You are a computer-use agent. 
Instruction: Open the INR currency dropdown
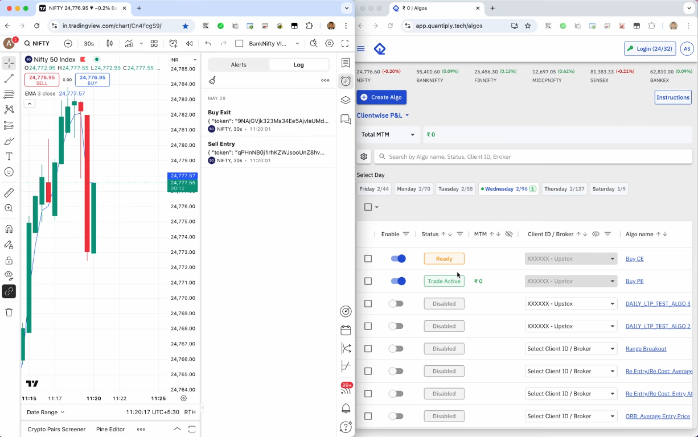coord(183,60)
